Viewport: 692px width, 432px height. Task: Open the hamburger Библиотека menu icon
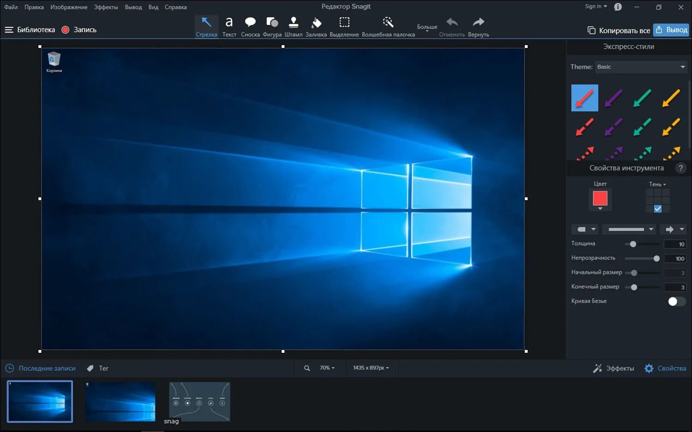pos(9,29)
